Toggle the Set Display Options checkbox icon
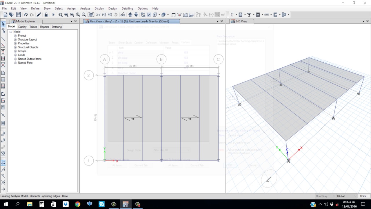 (149, 15)
